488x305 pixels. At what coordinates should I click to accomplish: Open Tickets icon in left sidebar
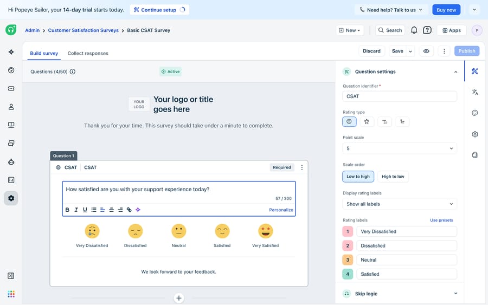(x=11, y=89)
